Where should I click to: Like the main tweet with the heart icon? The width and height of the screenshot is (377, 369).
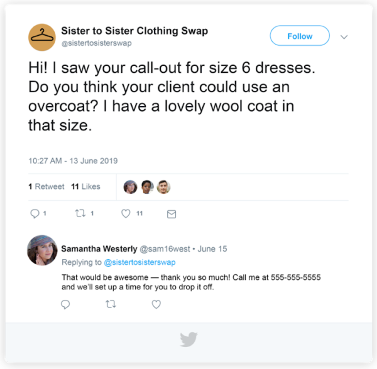[x=126, y=213]
